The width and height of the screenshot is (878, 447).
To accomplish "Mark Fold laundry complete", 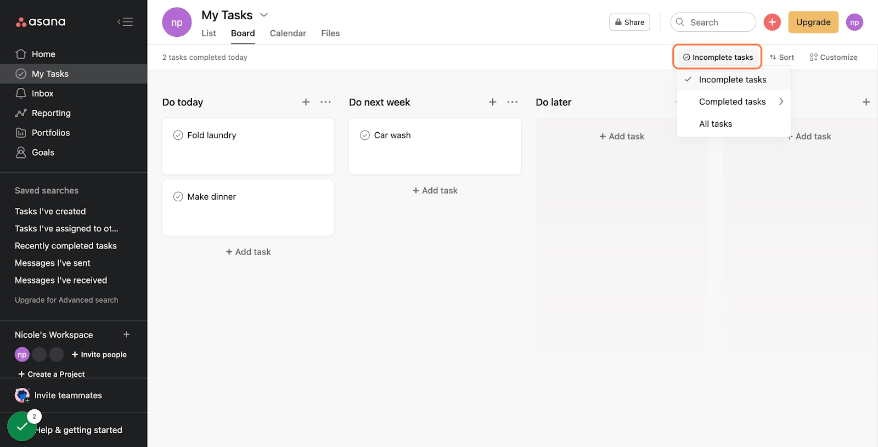I will click(178, 135).
